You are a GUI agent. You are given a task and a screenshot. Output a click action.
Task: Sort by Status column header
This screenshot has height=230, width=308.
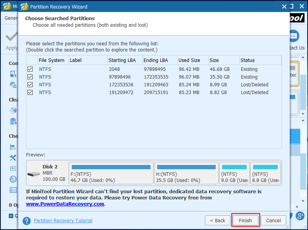[260, 60]
